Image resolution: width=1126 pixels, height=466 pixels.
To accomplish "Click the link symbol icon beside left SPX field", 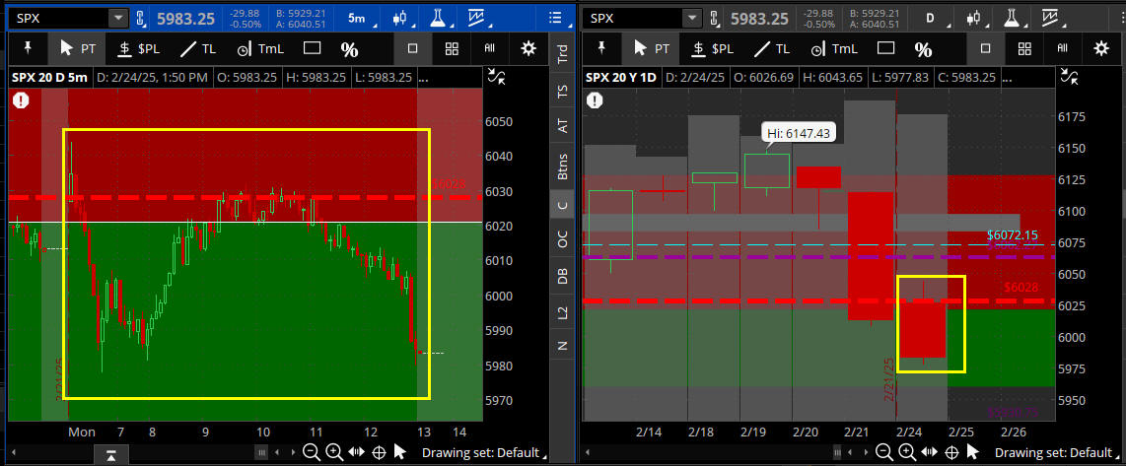I will [140, 18].
